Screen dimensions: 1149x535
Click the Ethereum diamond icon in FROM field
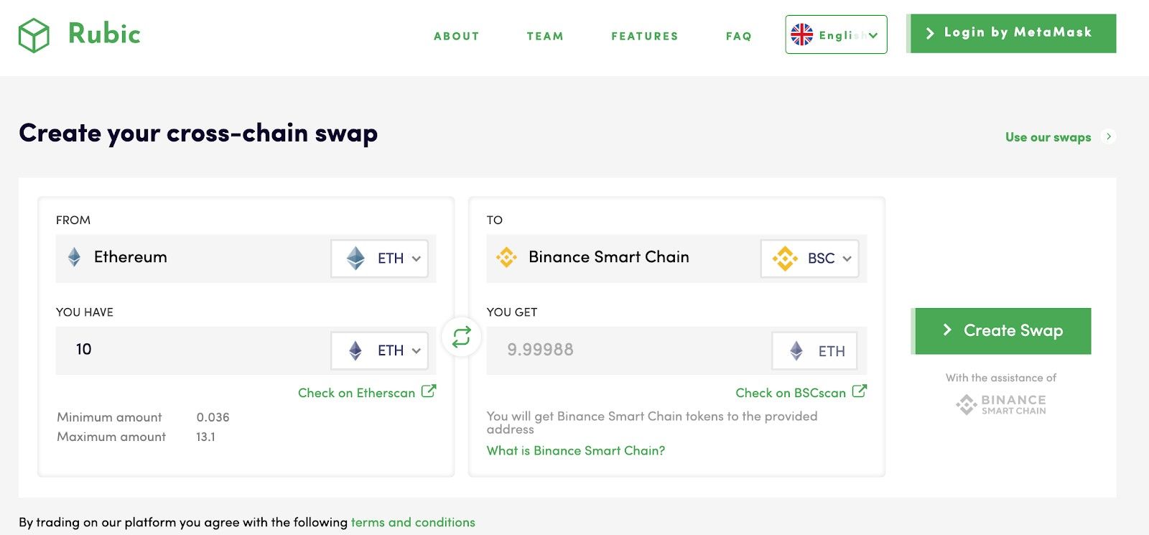point(74,257)
